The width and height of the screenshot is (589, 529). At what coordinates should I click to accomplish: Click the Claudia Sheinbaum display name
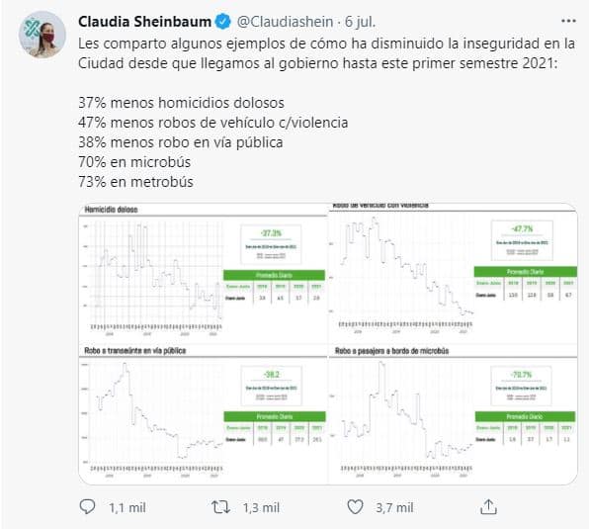144,22
